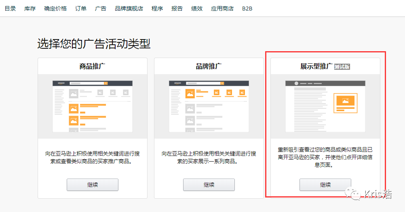Open the 报告 menu
405x212 pixels.
177,8
